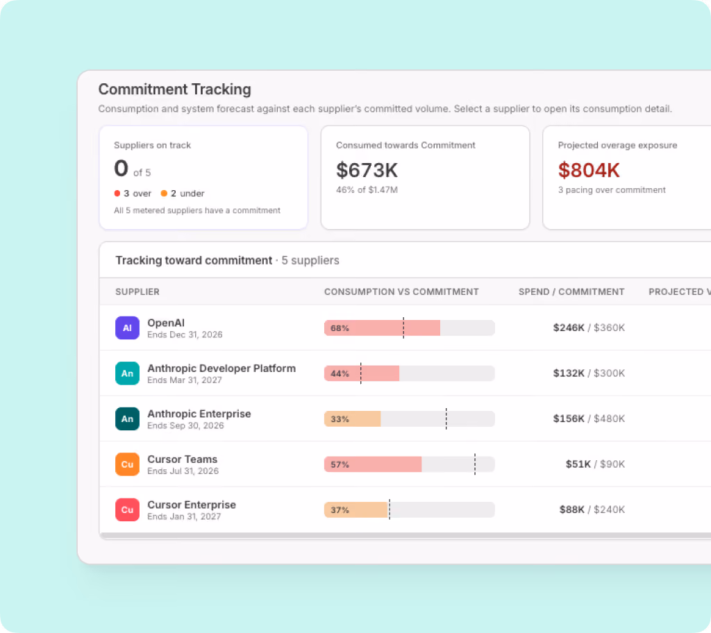
Task: Click the Commitment Tracking page title
Action: [x=174, y=90]
